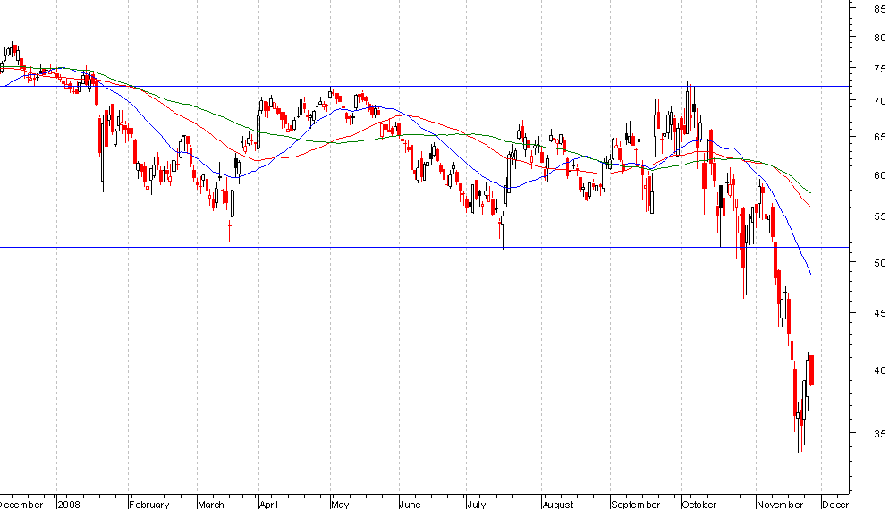Click the May month label
This screenshot has width=889, height=509.
340,504
